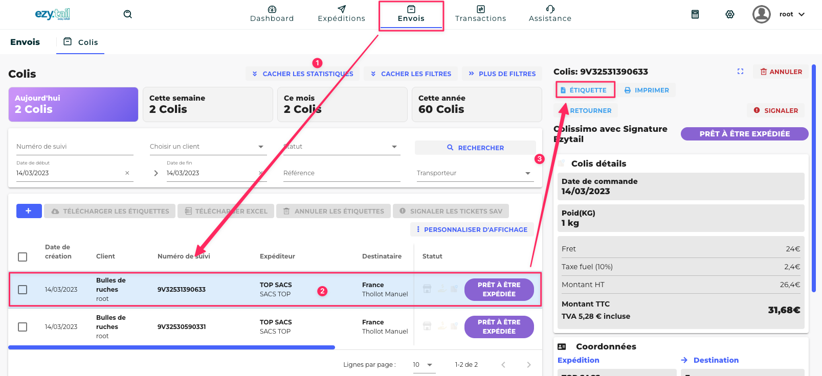Screen dimensions: 822x376
Task: Select the Aujourd'hui 2 Colis card
Action: (x=73, y=104)
